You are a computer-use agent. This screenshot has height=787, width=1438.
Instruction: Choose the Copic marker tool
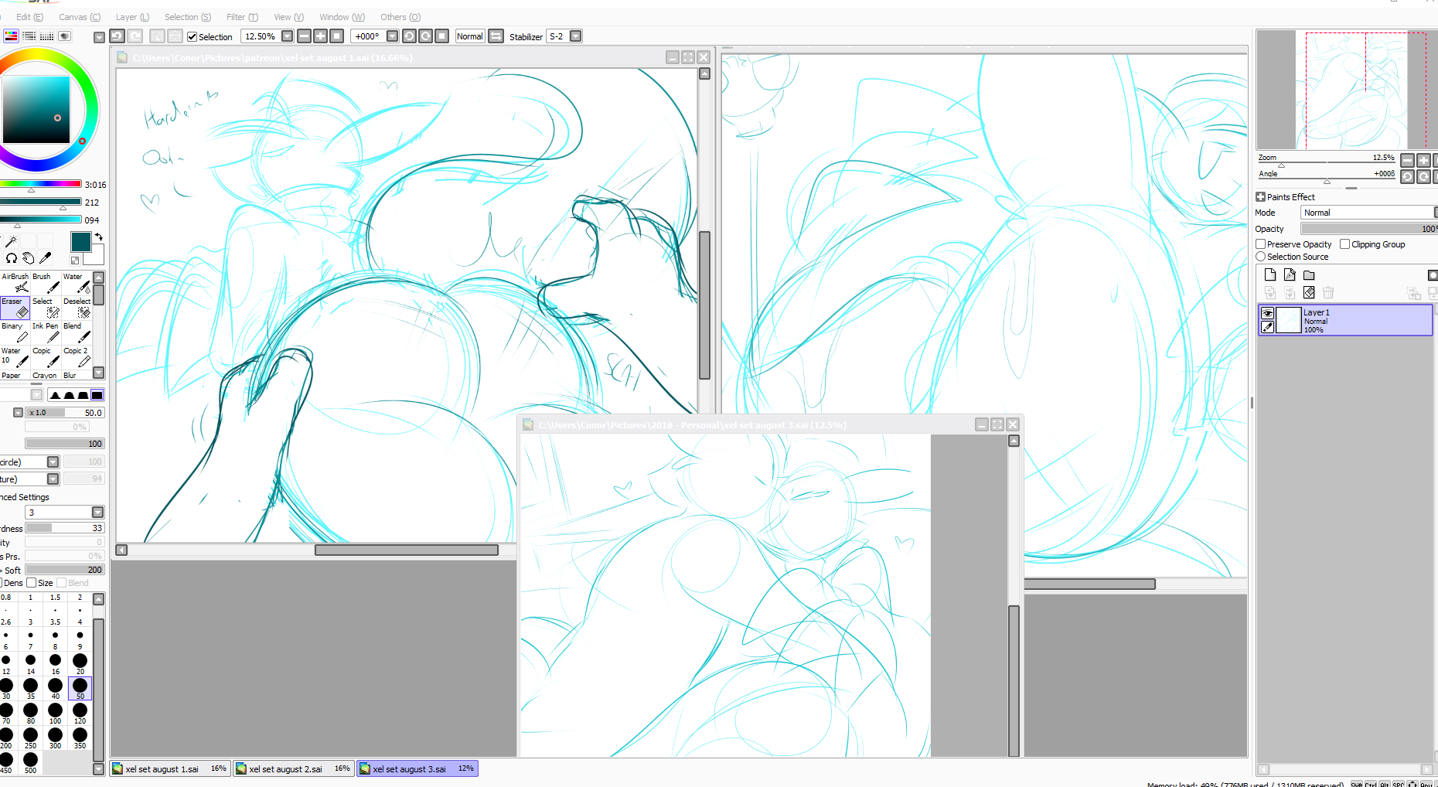(x=46, y=357)
